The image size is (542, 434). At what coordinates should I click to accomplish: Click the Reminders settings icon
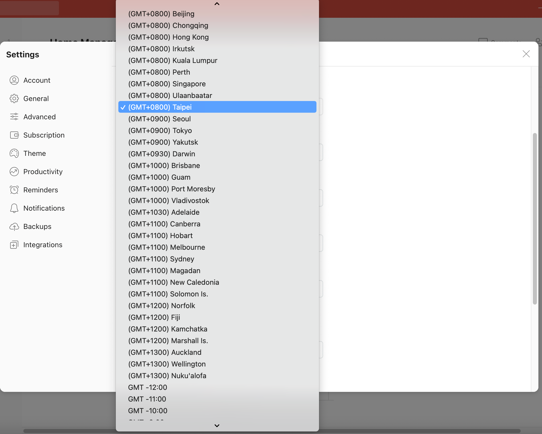pos(14,190)
